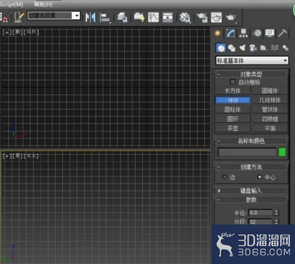Viewport: 295px width, 264px height.
Task: Select Geometry category sphere icon
Action: pos(221,48)
